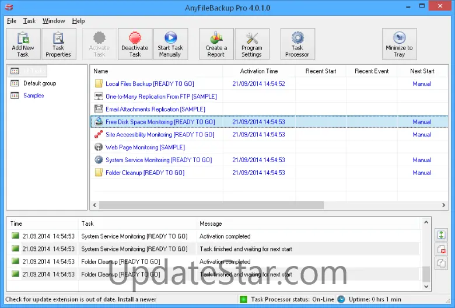Click the Samples group calendar icon
Image resolution: width=455 pixels, height=308 pixels.
coord(15,96)
